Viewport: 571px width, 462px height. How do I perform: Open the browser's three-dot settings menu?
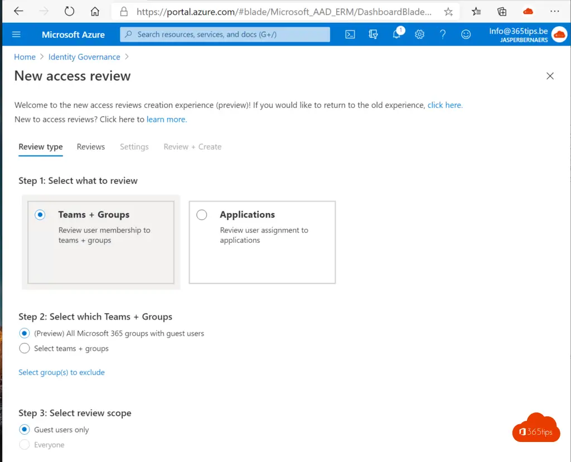pyautogui.click(x=555, y=11)
